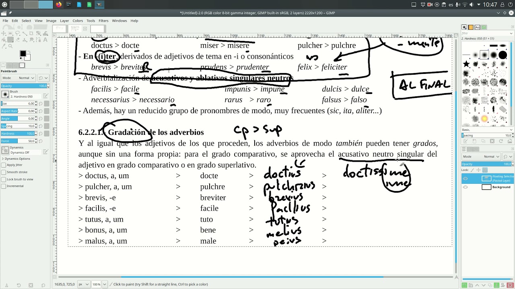Open the Colors menu
This screenshot has width=515, height=289.
78,21
